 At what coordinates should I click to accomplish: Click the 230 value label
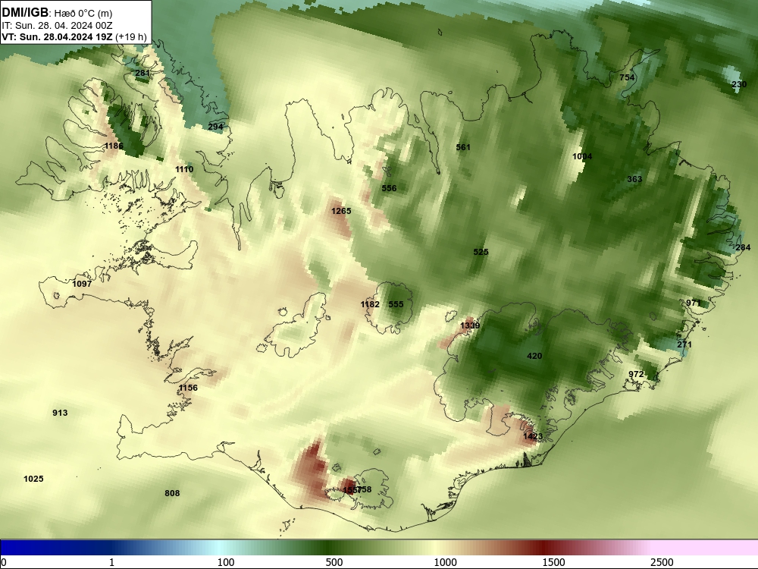(739, 84)
